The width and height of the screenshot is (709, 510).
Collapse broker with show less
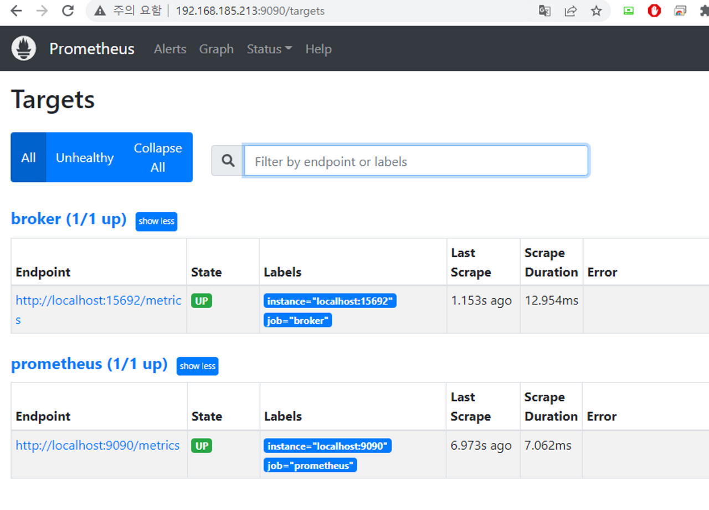[x=156, y=221]
